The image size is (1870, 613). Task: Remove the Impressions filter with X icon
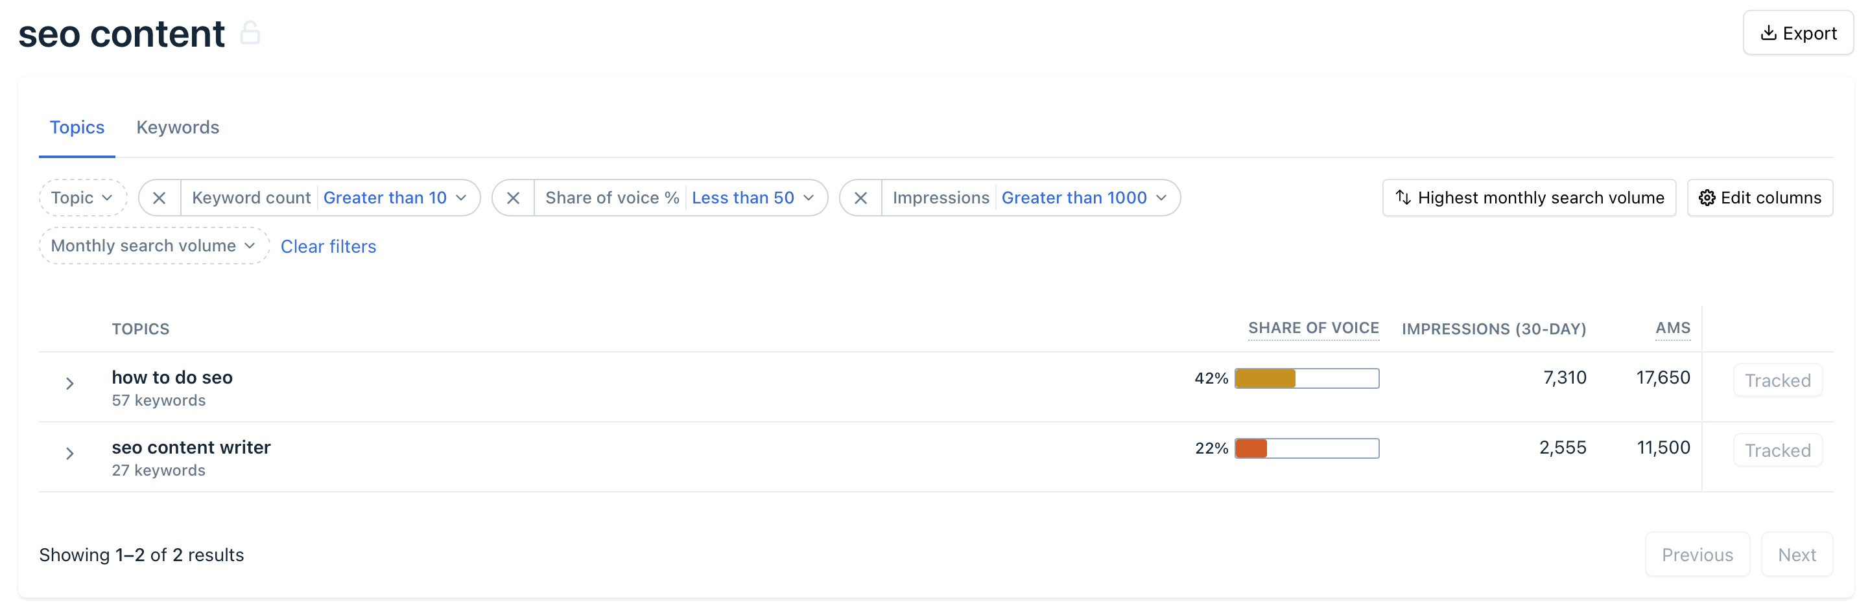[x=860, y=198]
